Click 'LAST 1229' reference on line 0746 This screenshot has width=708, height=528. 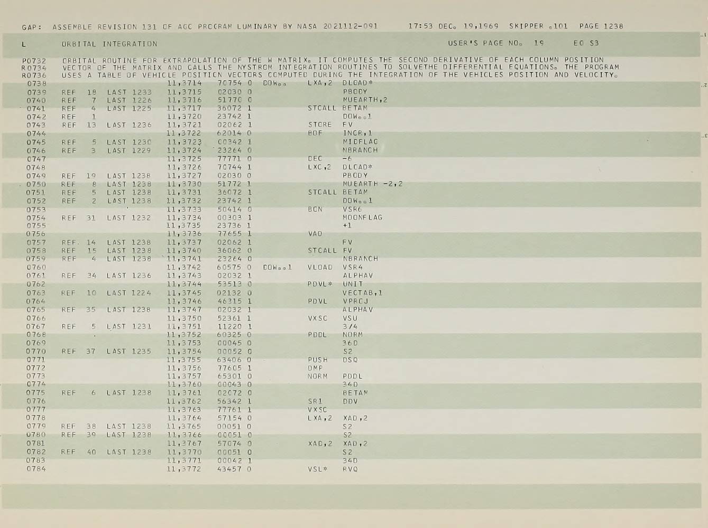pyautogui.click(x=129, y=150)
